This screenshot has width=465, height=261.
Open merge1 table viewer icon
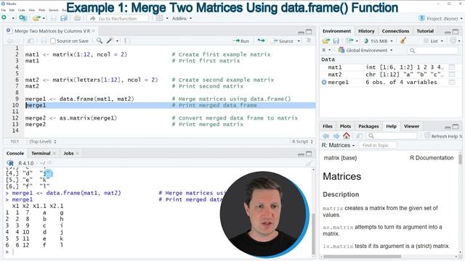point(452,82)
